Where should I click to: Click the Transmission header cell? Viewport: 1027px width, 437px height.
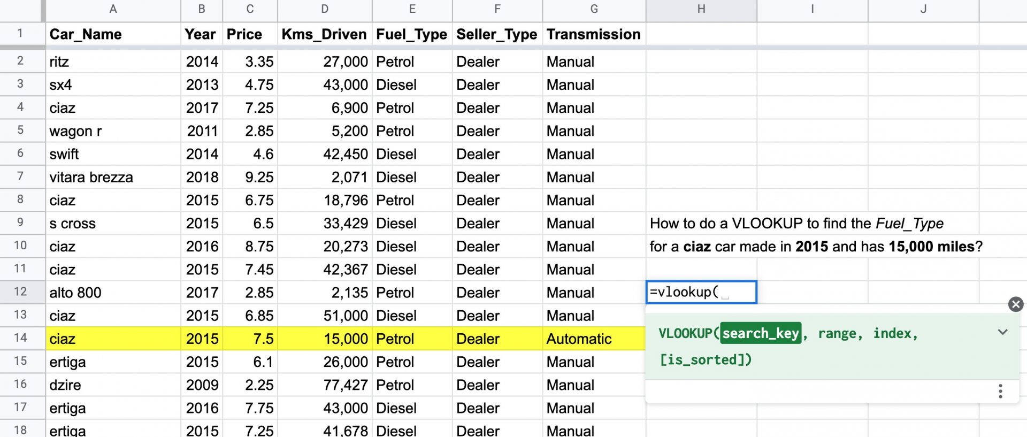[x=594, y=34]
